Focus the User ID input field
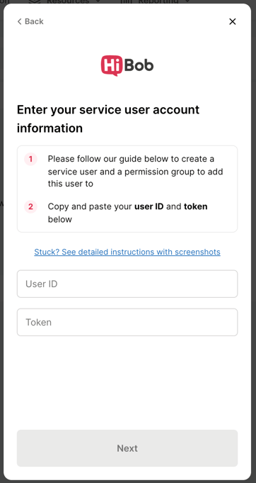 tap(127, 284)
